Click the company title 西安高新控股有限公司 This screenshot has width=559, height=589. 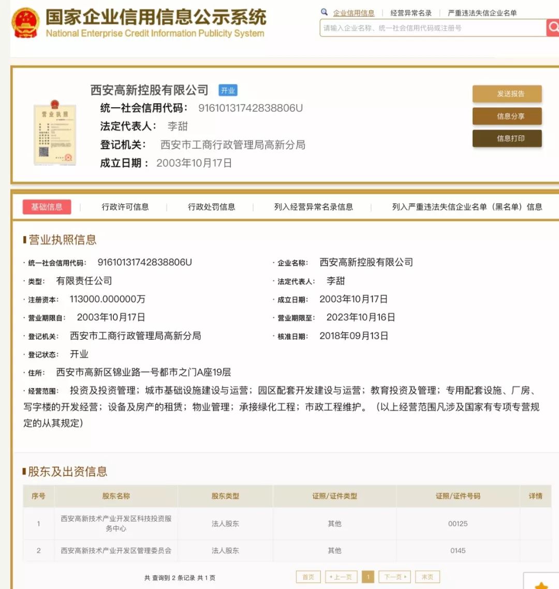150,90
